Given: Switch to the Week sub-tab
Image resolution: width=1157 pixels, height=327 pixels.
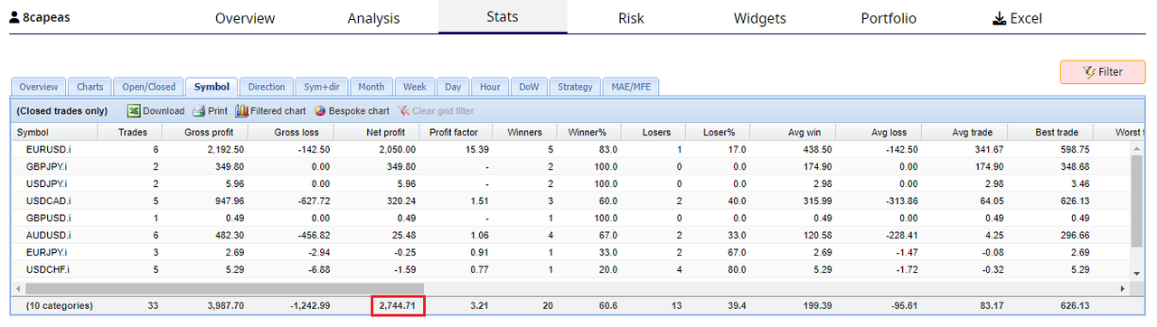Looking at the screenshot, I should point(415,87).
